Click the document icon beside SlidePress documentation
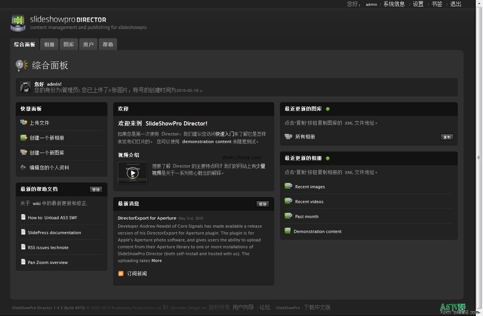This screenshot has height=316, width=483. click(23, 232)
